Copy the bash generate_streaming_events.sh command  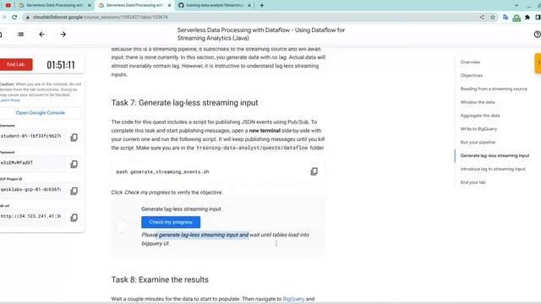(314, 171)
